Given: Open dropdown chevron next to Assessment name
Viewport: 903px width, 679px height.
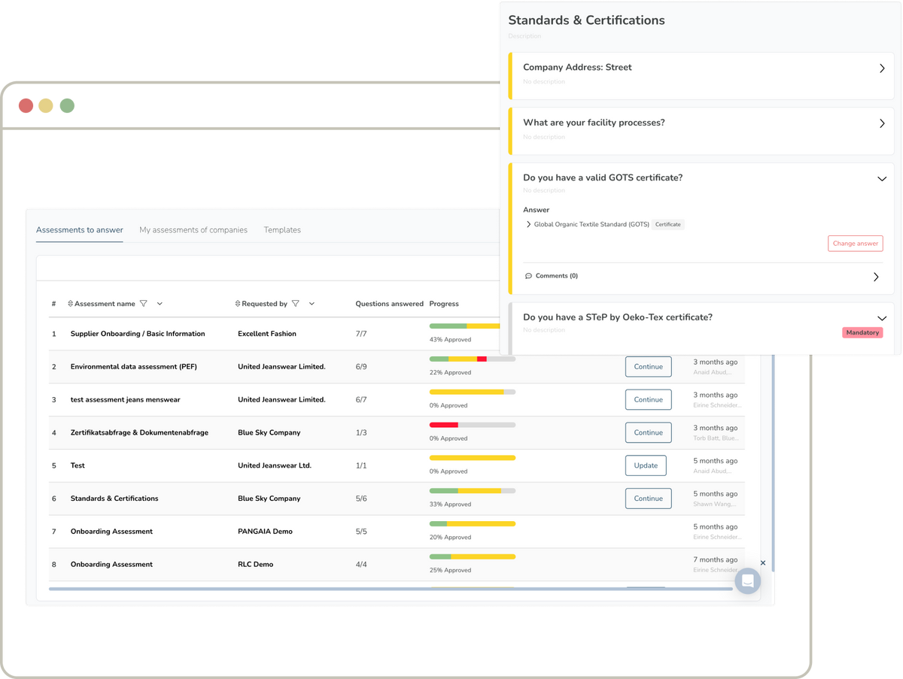Looking at the screenshot, I should [x=160, y=304].
